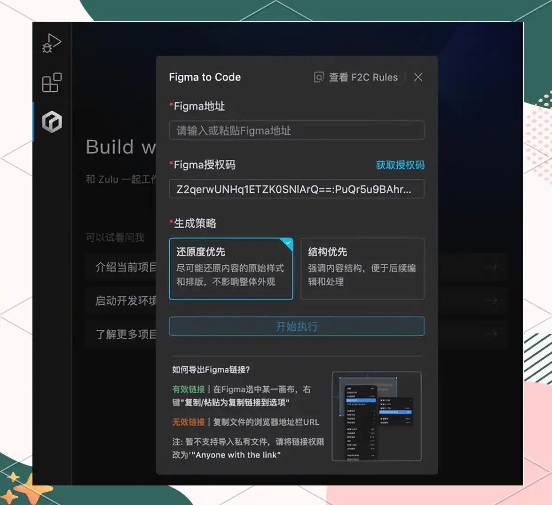Select the Run and Debug sidebar icon

click(51, 43)
